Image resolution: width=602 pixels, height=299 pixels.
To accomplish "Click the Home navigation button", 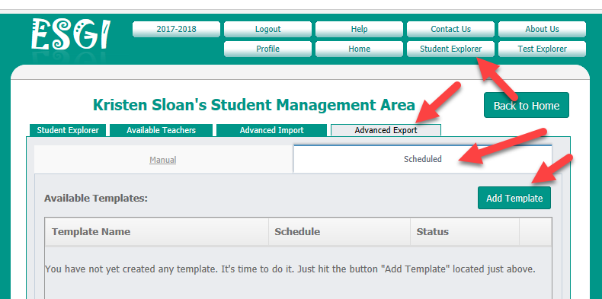I will click(x=359, y=49).
